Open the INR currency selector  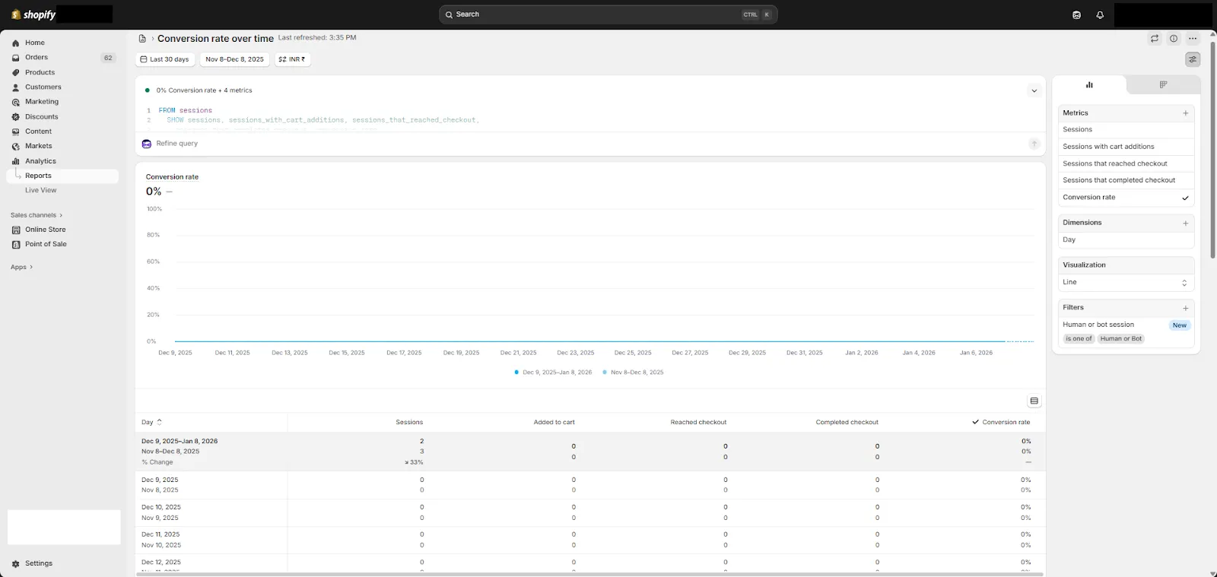[x=292, y=59]
